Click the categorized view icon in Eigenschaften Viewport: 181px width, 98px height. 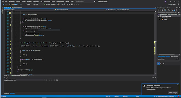pyautogui.click(x=158, y=64)
